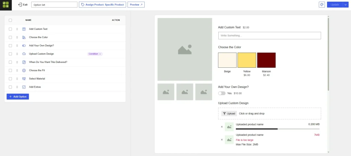This screenshot has width=351, height=156.
Task: Check the Add Your Own Design? row checkbox
Action: (x=10, y=45)
